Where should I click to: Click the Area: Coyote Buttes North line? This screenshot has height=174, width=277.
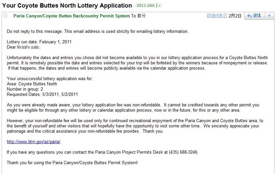32,84
